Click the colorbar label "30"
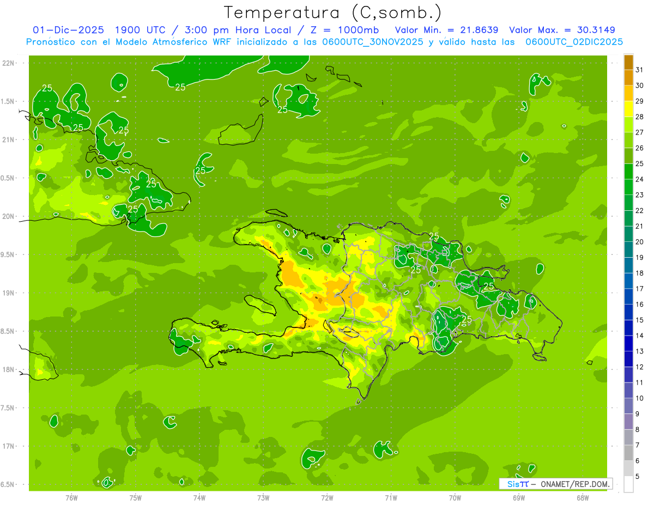654x505 pixels. (x=640, y=85)
